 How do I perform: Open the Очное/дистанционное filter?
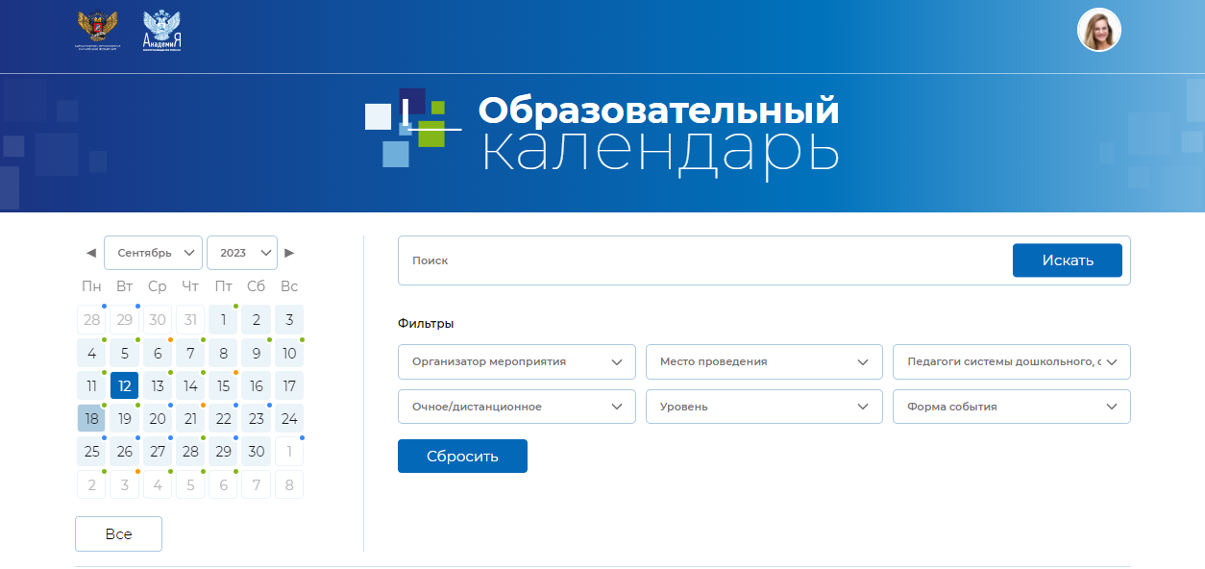(516, 407)
